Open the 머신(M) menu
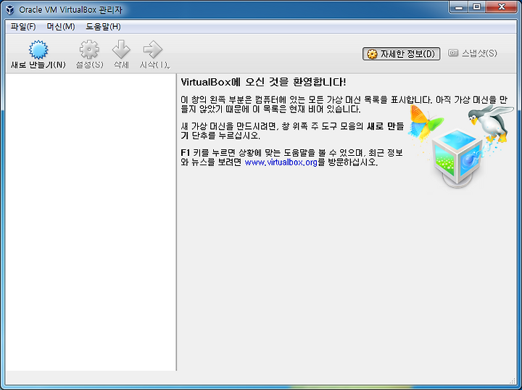Image resolution: width=522 pixels, height=390 pixels. [x=61, y=27]
